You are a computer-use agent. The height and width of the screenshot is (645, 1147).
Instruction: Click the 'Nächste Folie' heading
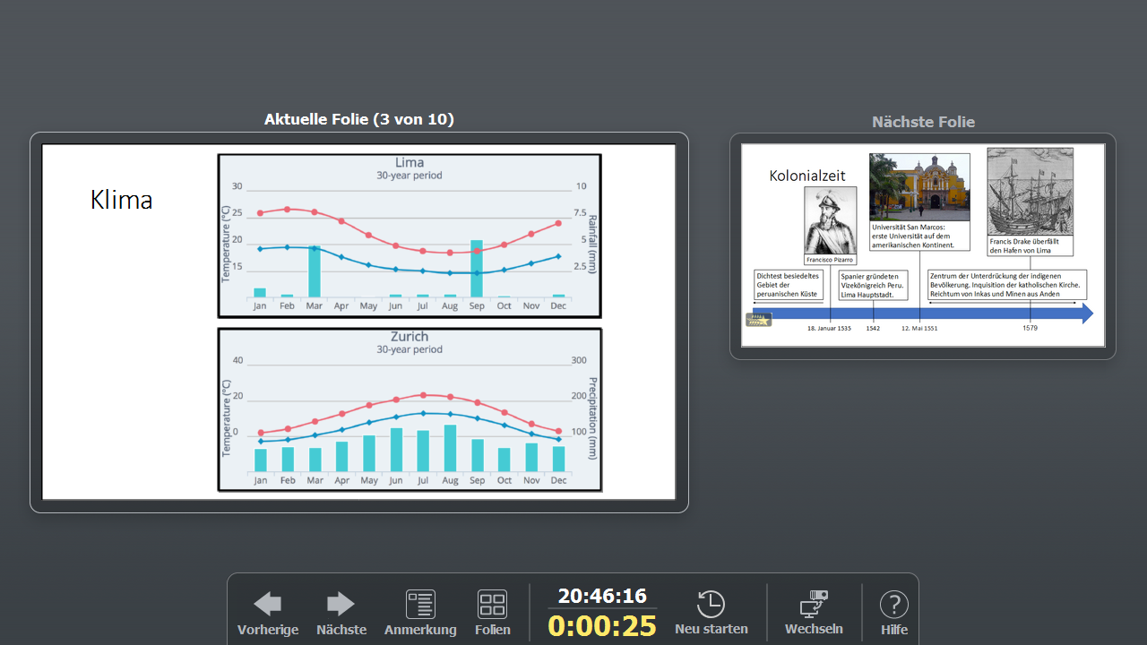click(x=923, y=122)
